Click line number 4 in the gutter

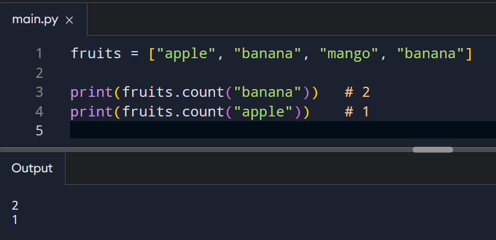coord(39,111)
